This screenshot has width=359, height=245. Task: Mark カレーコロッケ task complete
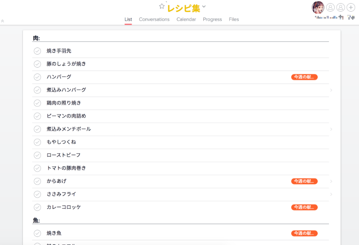[x=37, y=207]
